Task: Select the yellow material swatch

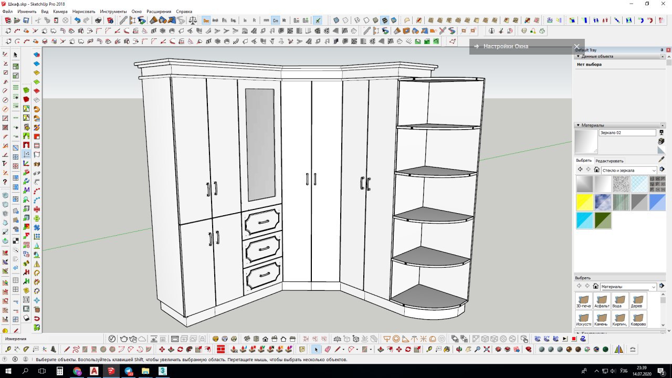Action: point(584,202)
